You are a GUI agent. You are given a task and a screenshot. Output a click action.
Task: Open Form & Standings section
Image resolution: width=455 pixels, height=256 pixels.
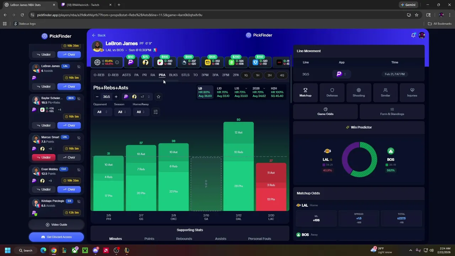click(392, 112)
